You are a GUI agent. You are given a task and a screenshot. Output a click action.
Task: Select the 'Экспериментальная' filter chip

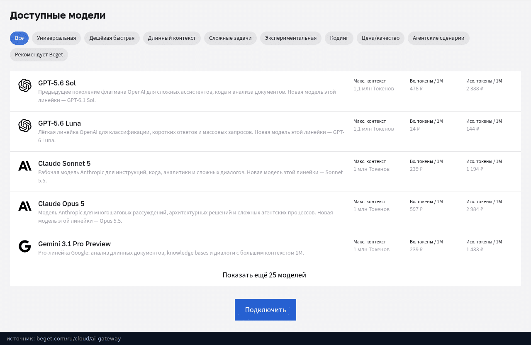(x=291, y=38)
